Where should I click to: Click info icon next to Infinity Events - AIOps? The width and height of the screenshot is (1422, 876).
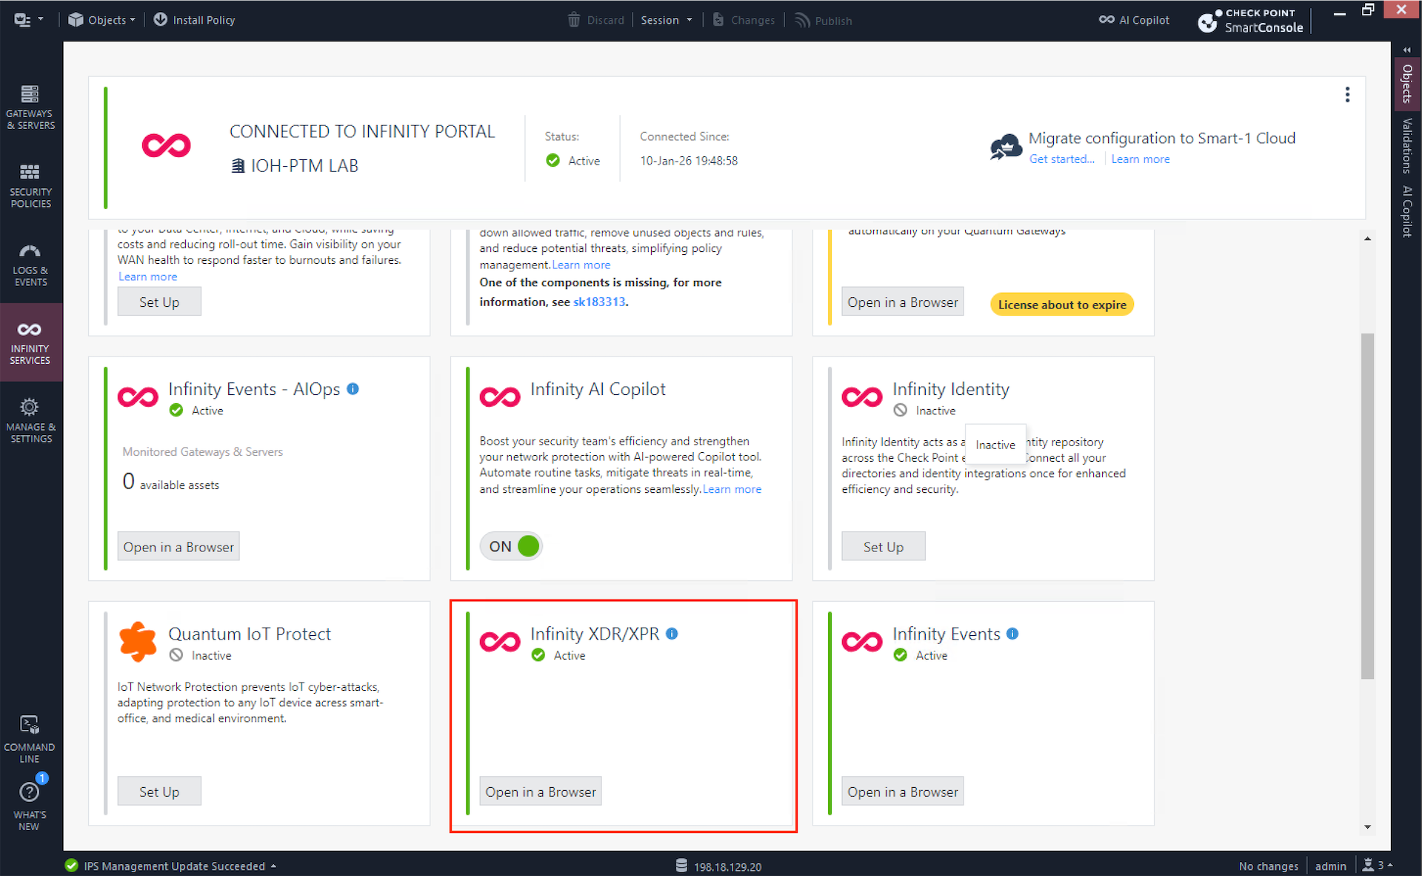pos(353,389)
